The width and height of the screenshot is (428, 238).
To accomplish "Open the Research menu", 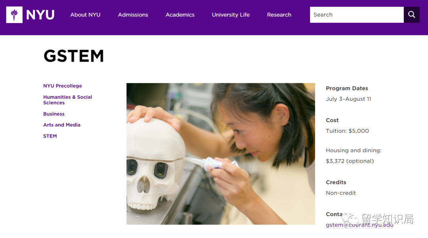I will (x=279, y=15).
